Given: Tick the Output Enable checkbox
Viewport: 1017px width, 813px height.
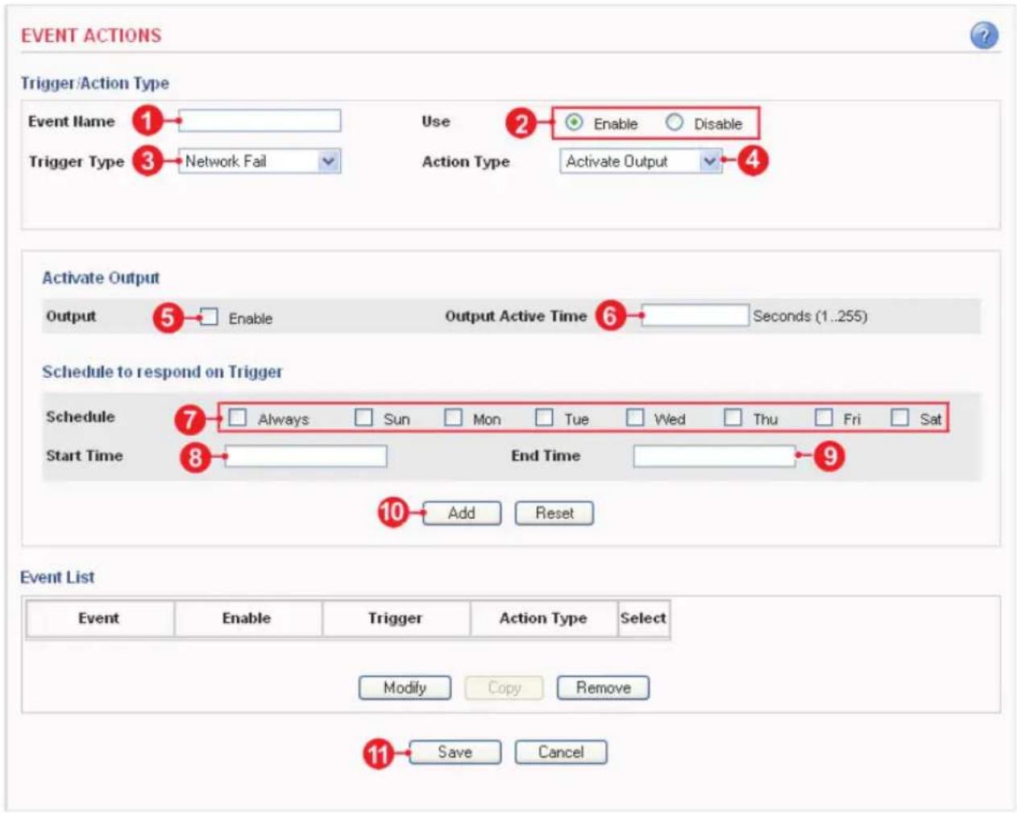Looking at the screenshot, I should tap(209, 317).
